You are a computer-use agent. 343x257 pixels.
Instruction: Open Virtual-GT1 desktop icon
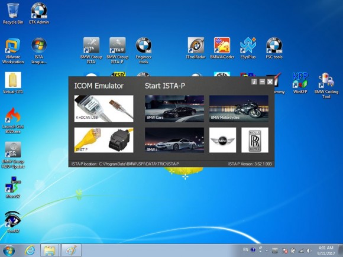(x=13, y=83)
